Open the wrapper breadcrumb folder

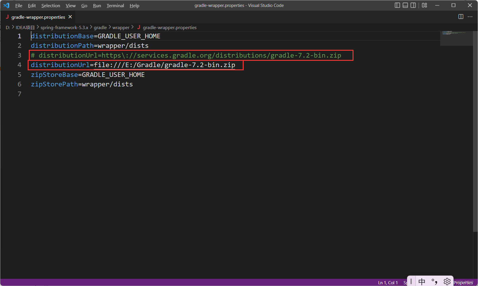[121, 27]
